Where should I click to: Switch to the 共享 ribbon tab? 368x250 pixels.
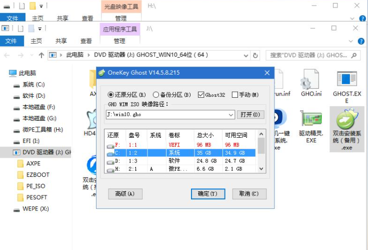click(61, 41)
